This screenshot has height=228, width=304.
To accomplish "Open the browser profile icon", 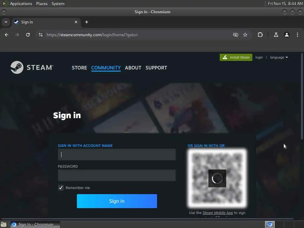I will pos(287,35).
